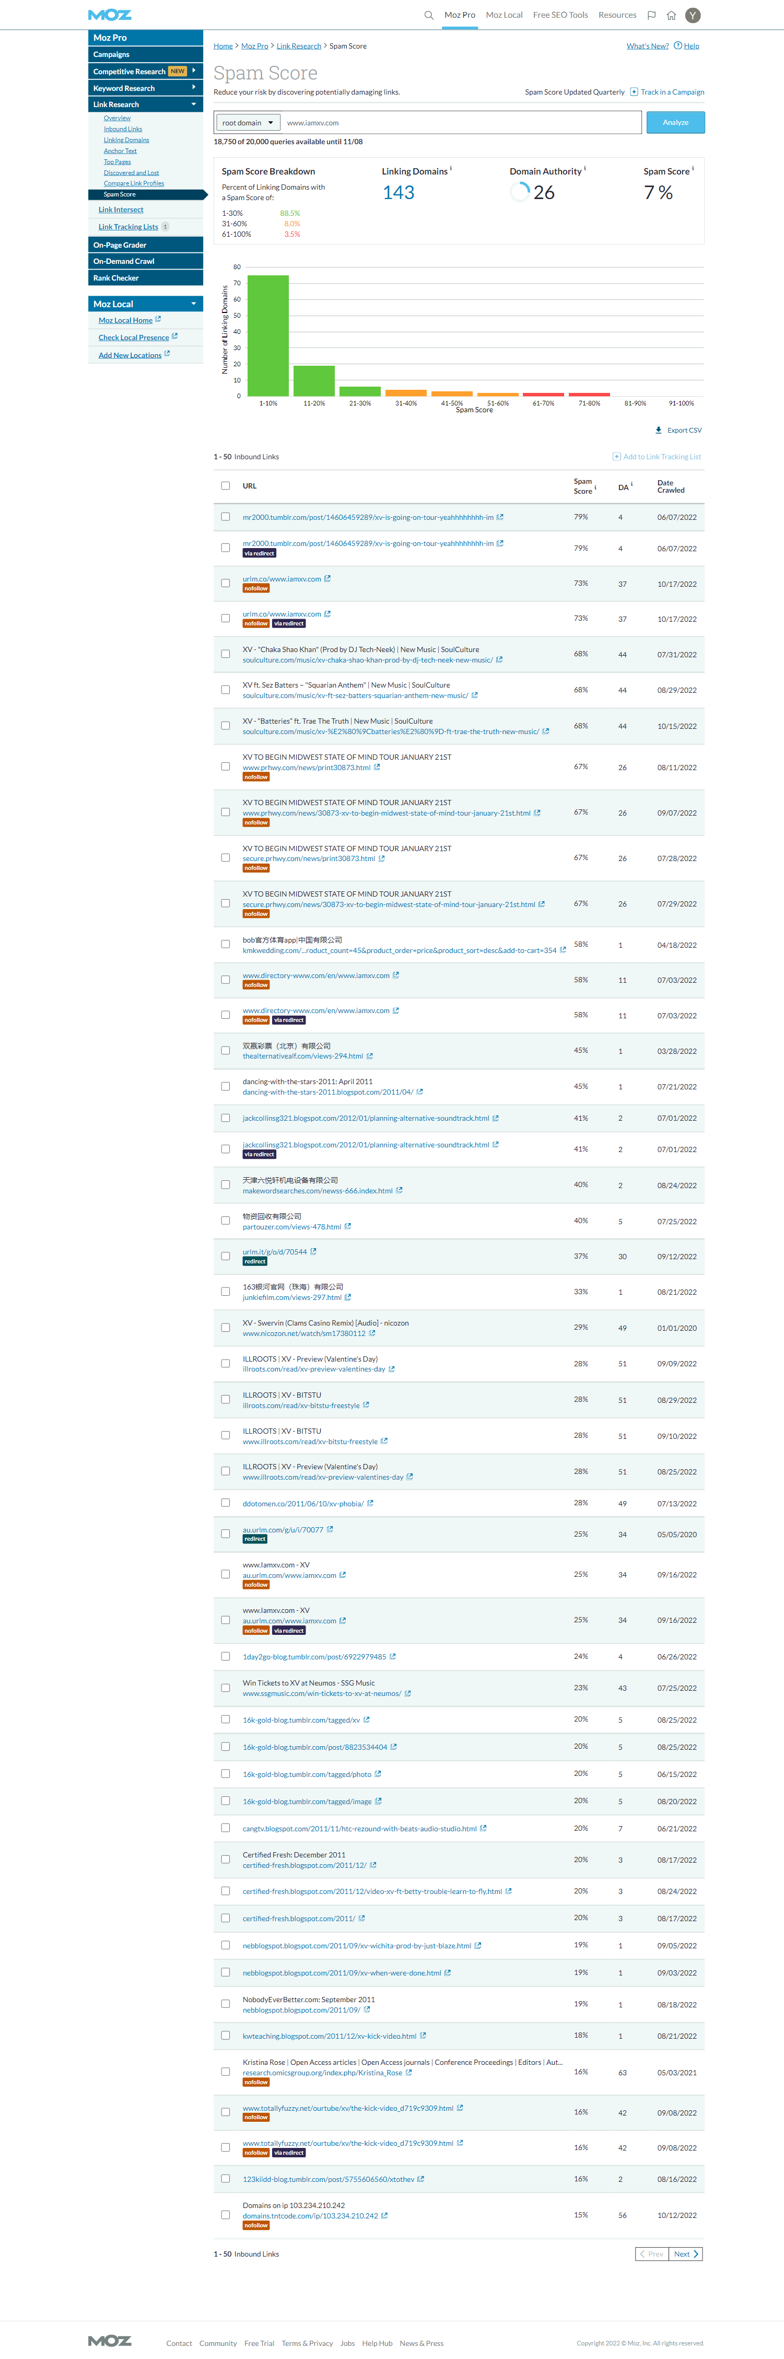Go to Next page of inbound links

pyautogui.click(x=685, y=2253)
